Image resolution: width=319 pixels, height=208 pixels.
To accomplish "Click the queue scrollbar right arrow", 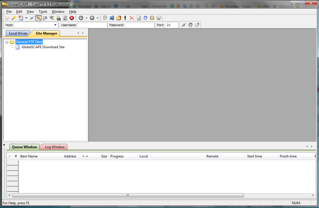I will (313, 196).
